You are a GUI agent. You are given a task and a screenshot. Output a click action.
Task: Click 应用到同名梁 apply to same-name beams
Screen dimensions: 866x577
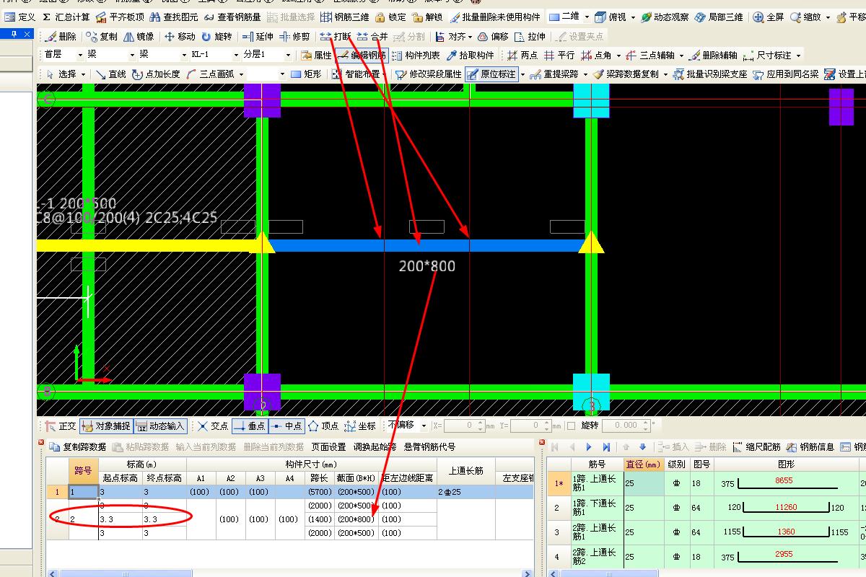coord(785,74)
